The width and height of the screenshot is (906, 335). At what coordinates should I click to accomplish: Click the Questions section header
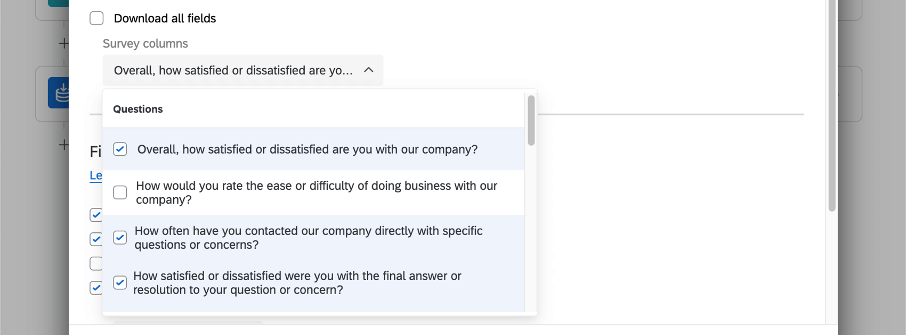point(138,109)
